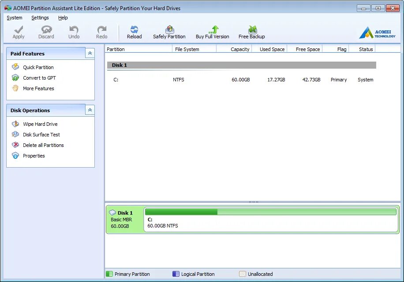The height and width of the screenshot is (282, 404).
Task: Click the System status cell
Action: [x=365, y=80]
